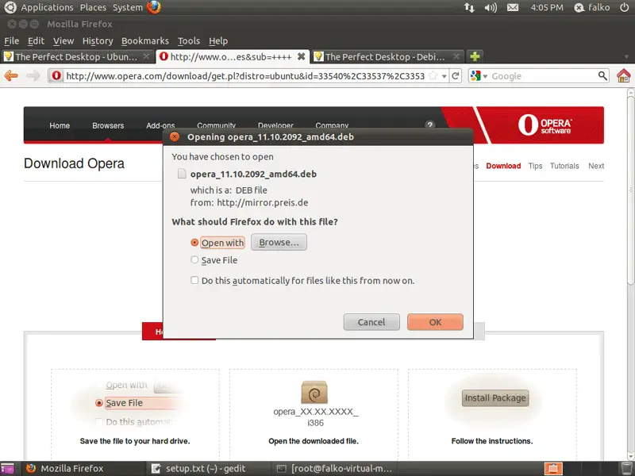Close the Perfect Desktop - Debi... tab

coord(456,56)
